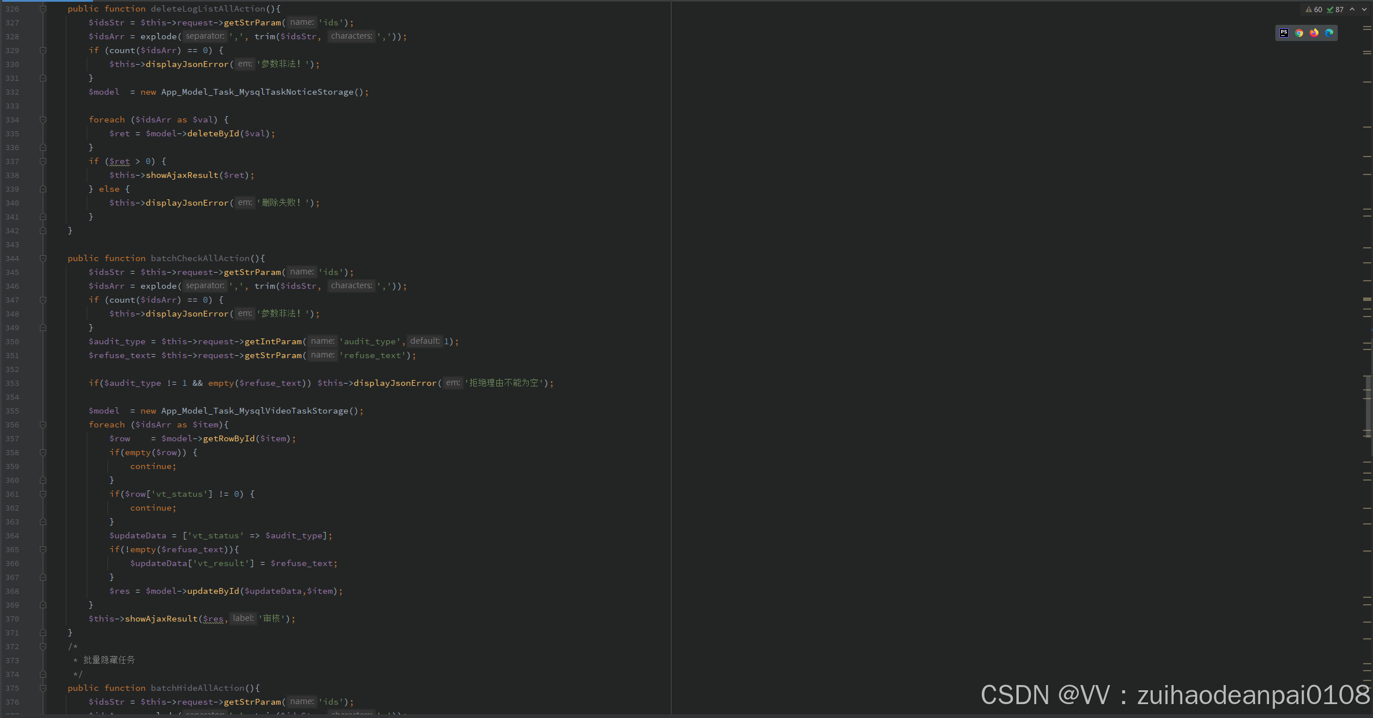Click the 60 warnings indicator

(1313, 9)
